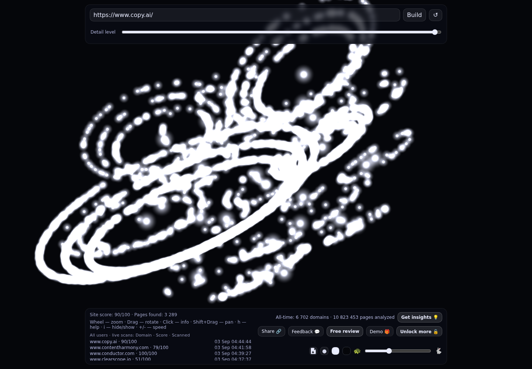Select the black background swatch
Image resolution: width=532 pixels, height=369 pixels.
(x=347, y=351)
